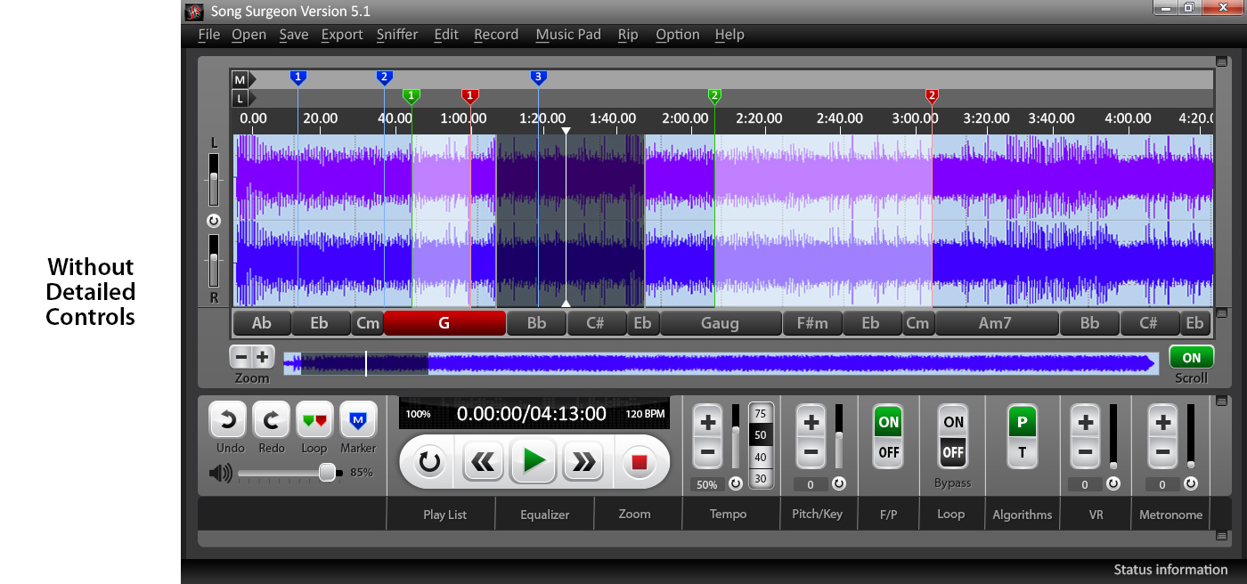1247x584 pixels.
Task: Click the Redo arrow button
Action: 271,419
